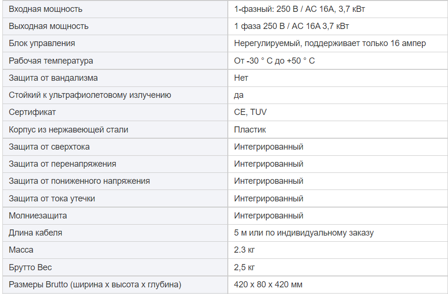Select the 'Защита от сверхтока' label
448x294 pixels.
(49, 147)
